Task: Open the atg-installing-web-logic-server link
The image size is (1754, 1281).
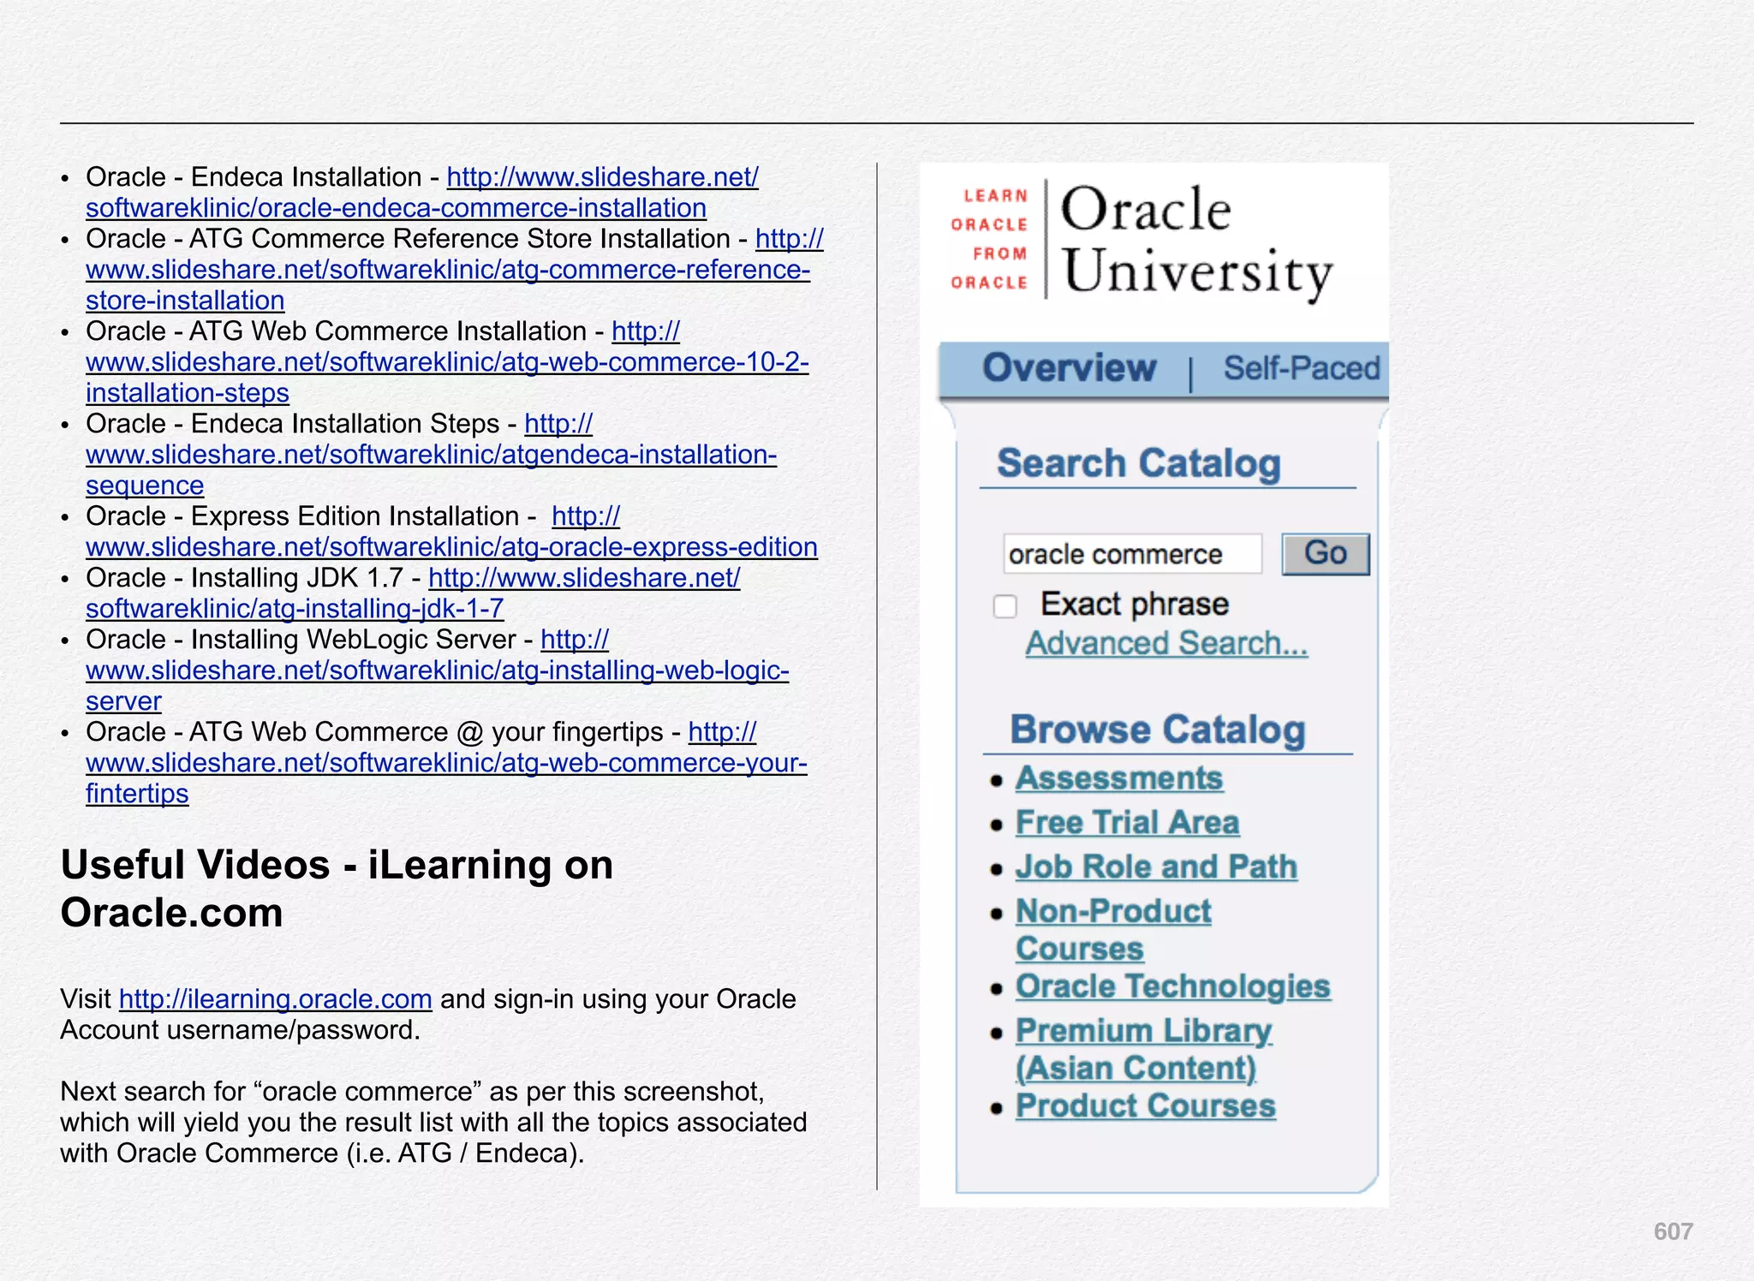Action: 437,670
